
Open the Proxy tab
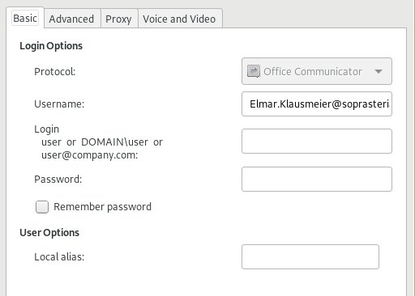click(x=118, y=19)
